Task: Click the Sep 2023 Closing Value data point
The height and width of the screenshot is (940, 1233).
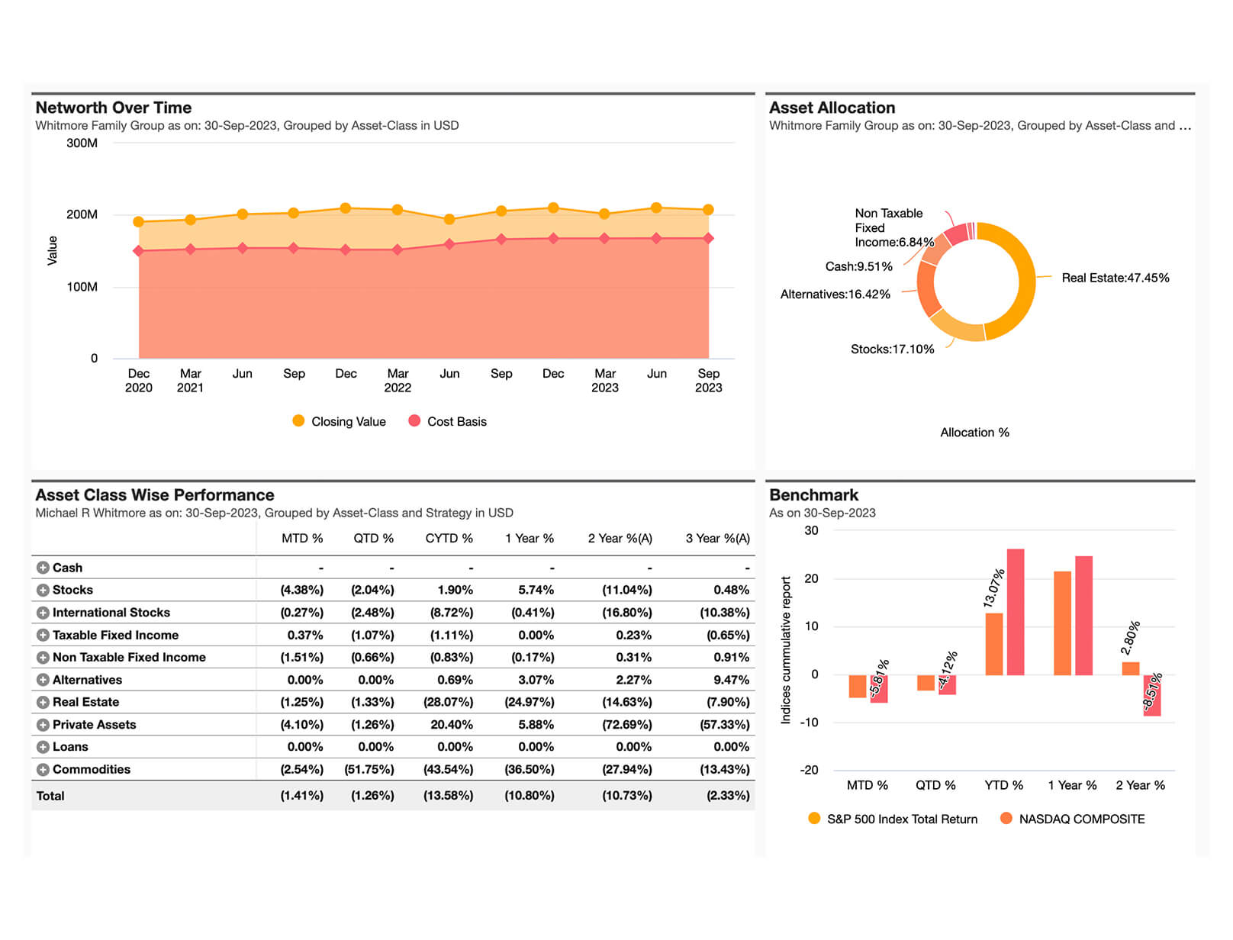Action: pos(708,210)
